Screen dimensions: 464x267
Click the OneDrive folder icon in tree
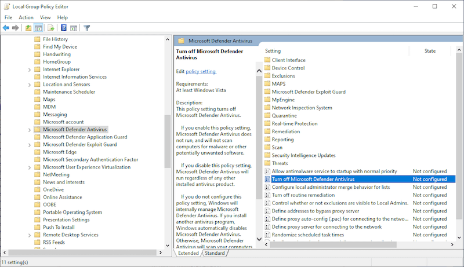point(37,189)
